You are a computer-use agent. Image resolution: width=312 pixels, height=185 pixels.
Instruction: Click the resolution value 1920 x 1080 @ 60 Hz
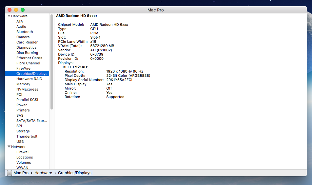coord(125,71)
